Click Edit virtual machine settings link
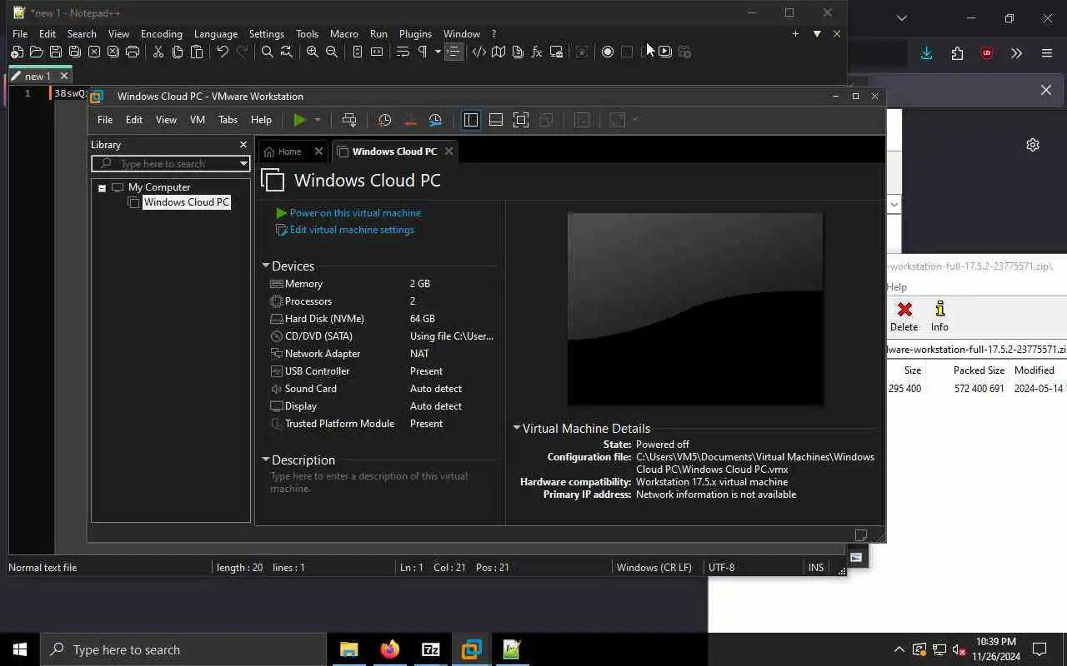The width and height of the screenshot is (1067, 666). pyautogui.click(x=352, y=230)
